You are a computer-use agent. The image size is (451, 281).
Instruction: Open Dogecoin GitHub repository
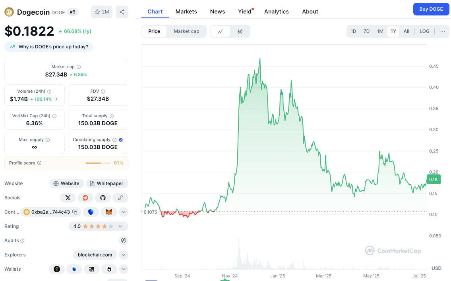pyautogui.click(x=103, y=198)
